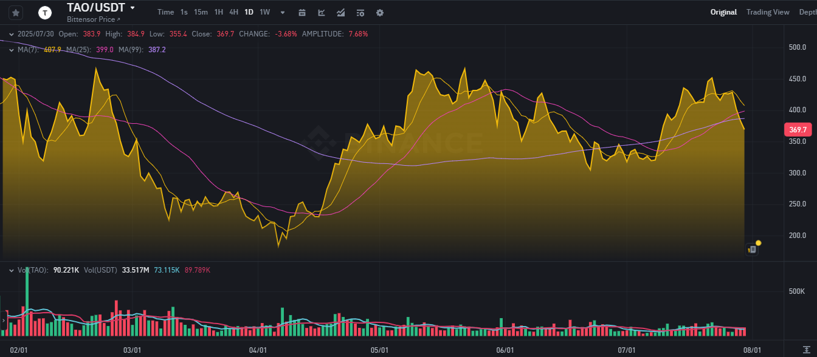Open the chart display options icon
This screenshot has width=817, height=357.
tap(360, 12)
